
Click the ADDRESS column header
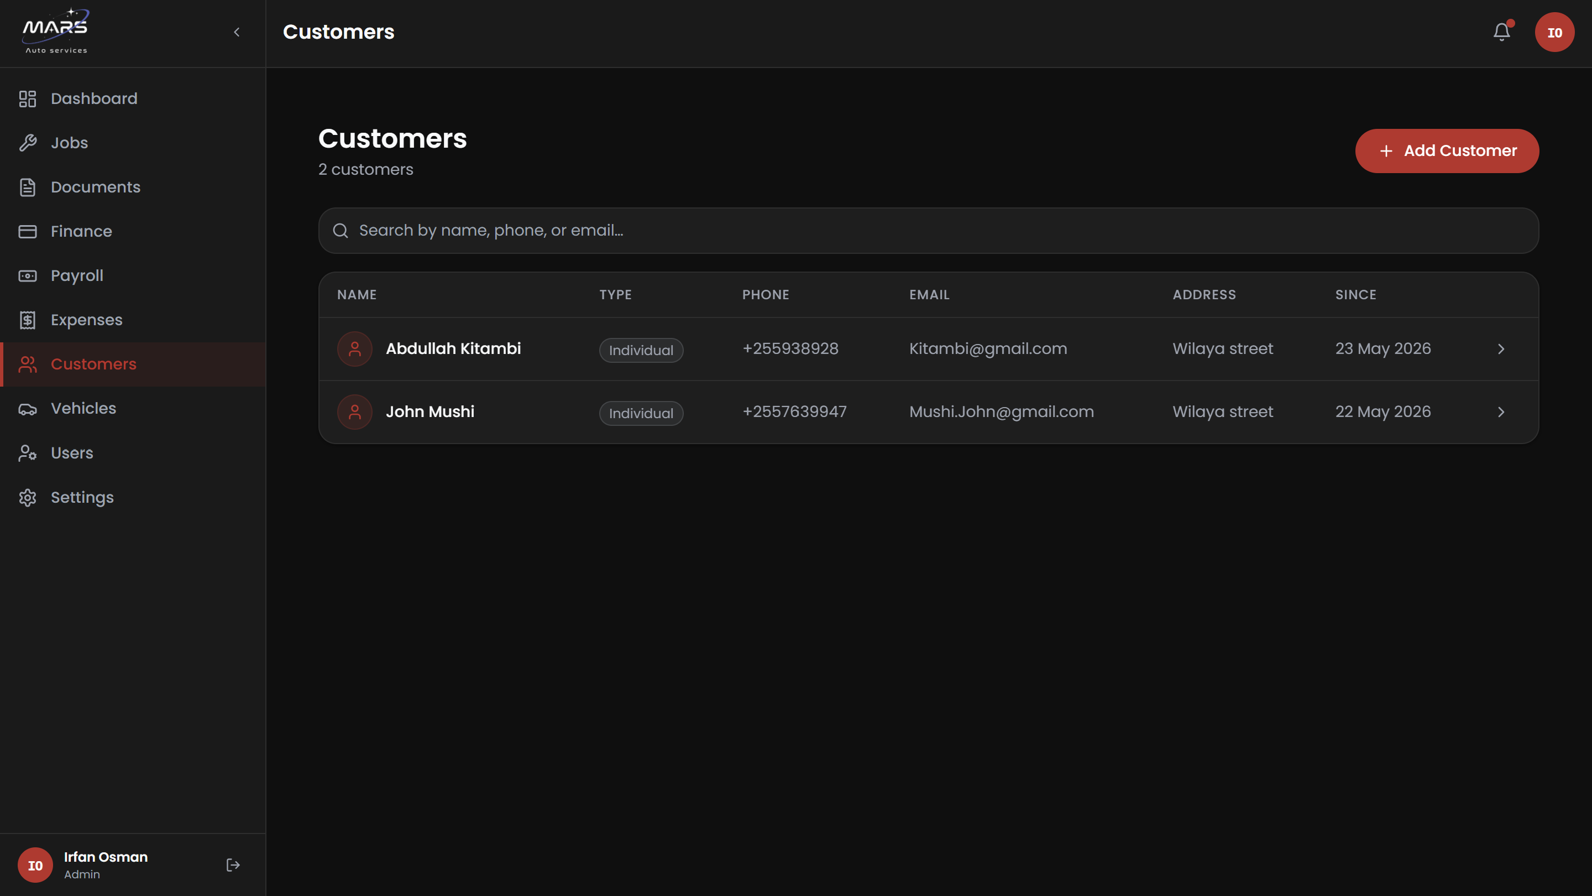pyautogui.click(x=1204, y=295)
